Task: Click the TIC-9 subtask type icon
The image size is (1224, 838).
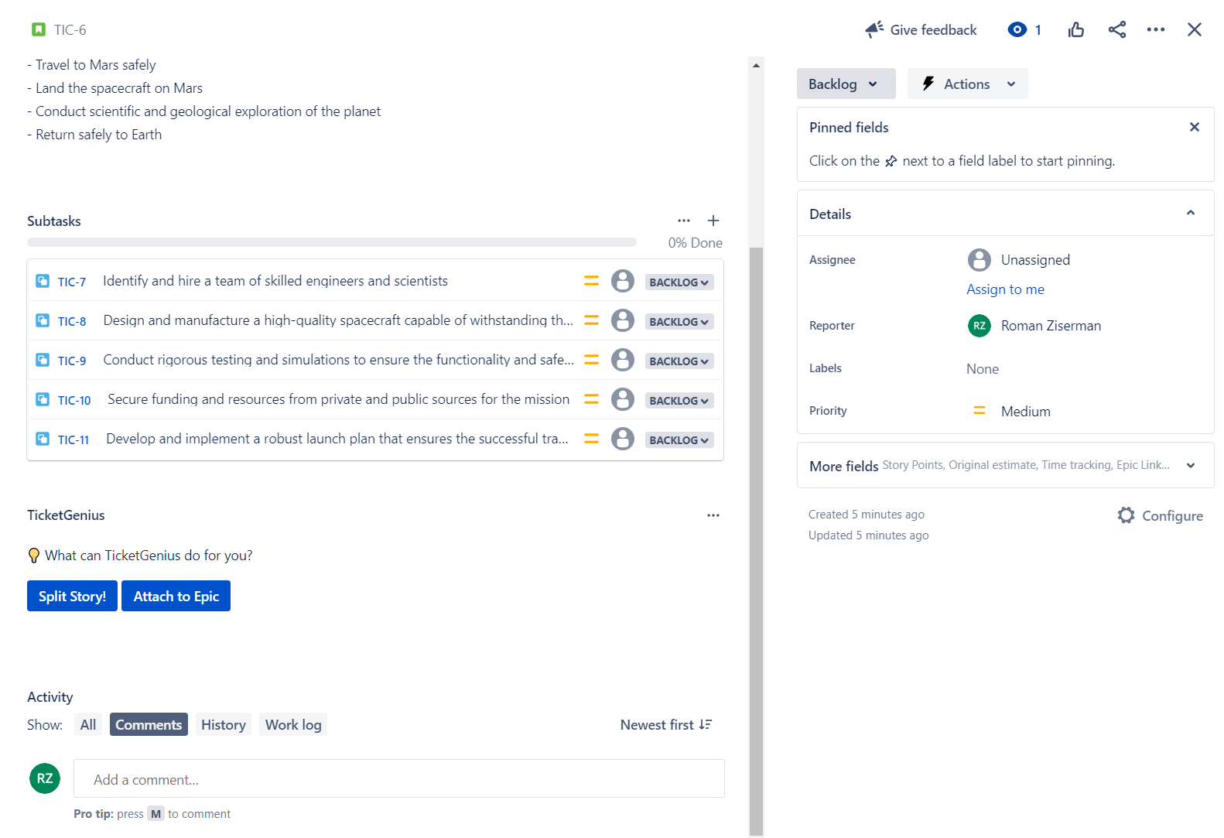Action: point(43,360)
